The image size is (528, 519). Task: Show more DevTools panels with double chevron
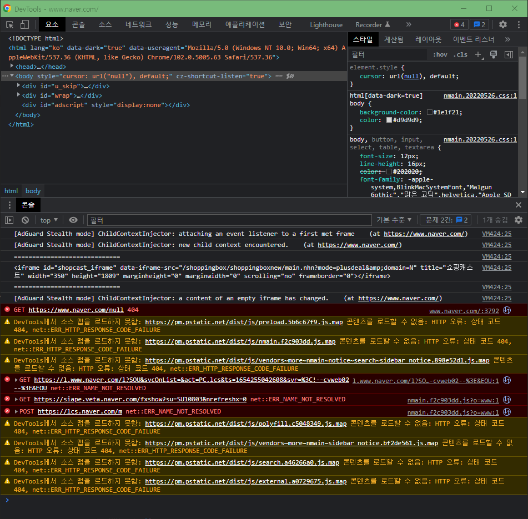click(409, 24)
